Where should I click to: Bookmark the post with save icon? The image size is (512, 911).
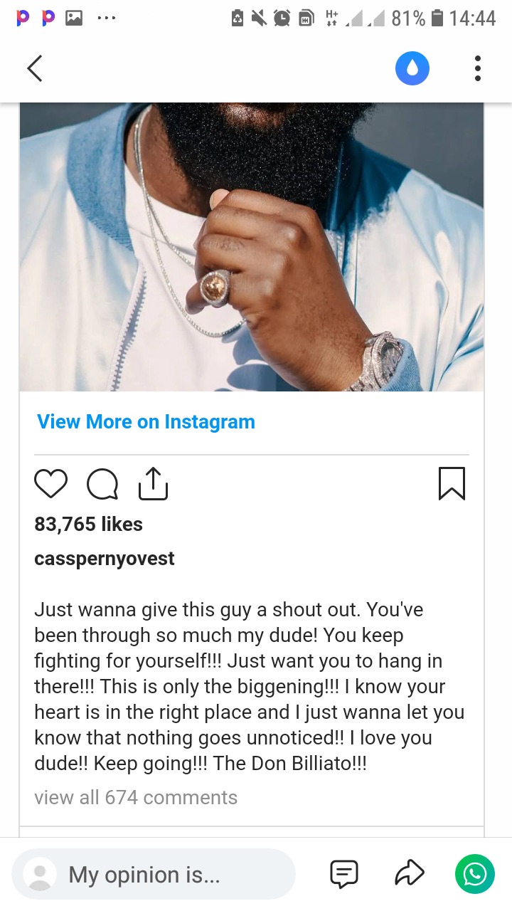(452, 484)
